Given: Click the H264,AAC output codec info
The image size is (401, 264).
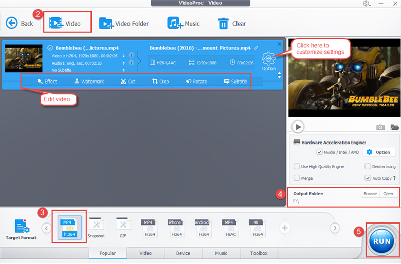Looking at the screenshot, I should 163,63.
